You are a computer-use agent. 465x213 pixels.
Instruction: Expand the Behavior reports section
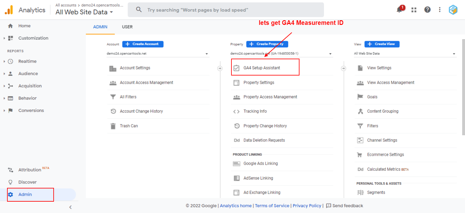tap(4, 98)
